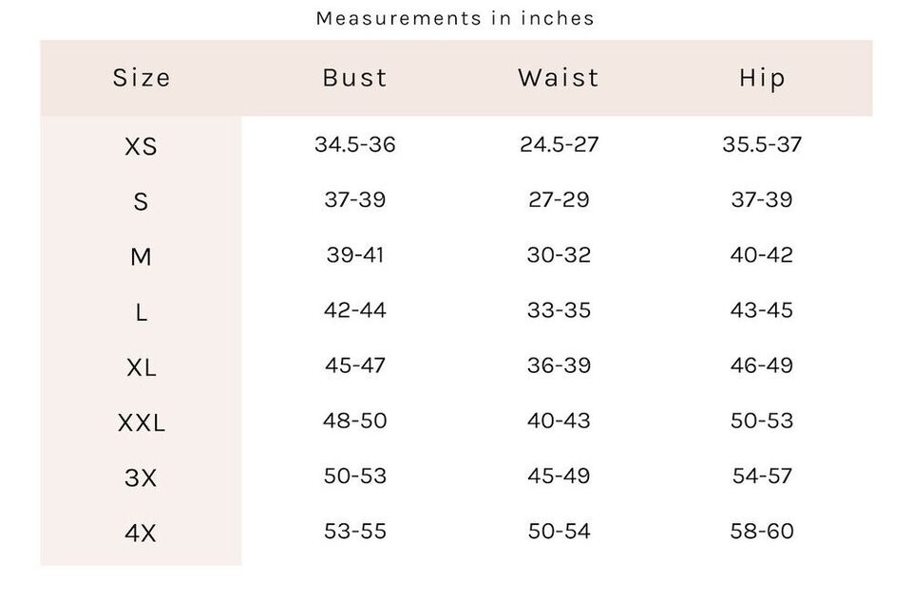Click the M size label
This screenshot has height=598, width=912.
click(141, 257)
